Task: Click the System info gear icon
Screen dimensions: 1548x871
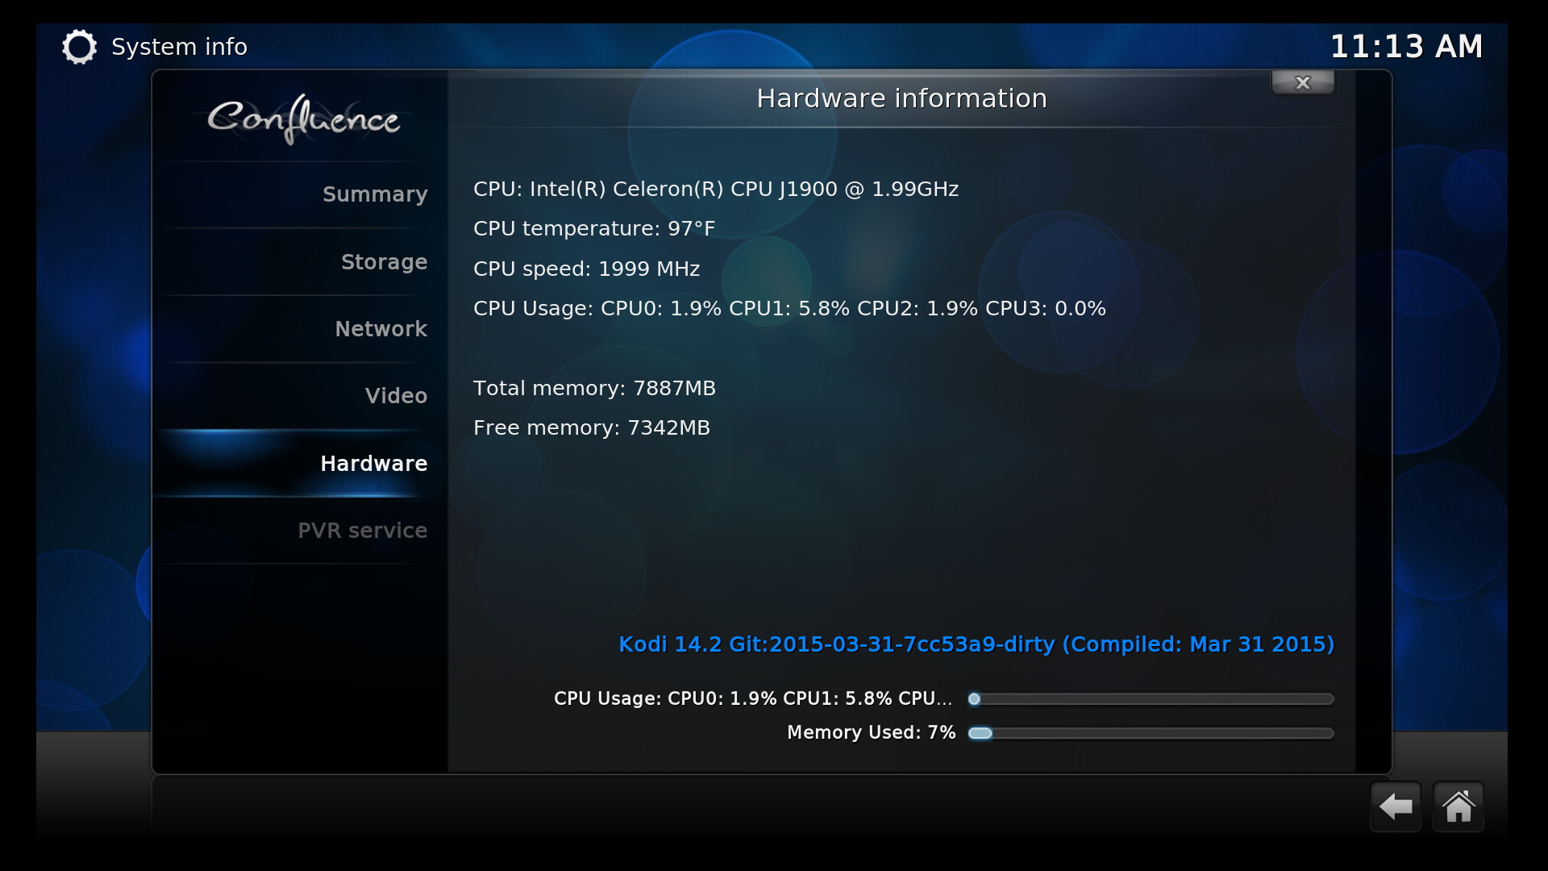Action: point(79,47)
